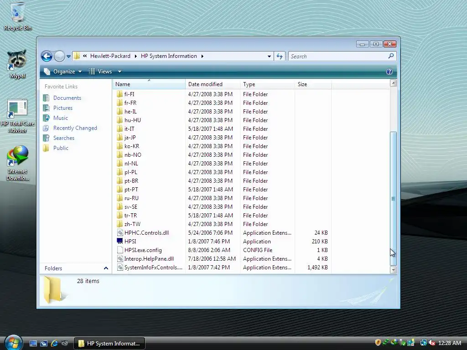The image size is (467, 350).
Task: Select the zh-TW folder icon
Action: [120, 224]
